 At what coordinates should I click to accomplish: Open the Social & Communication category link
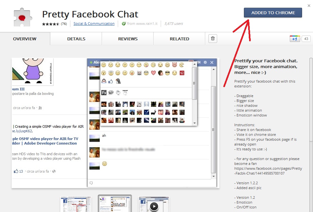click(94, 24)
